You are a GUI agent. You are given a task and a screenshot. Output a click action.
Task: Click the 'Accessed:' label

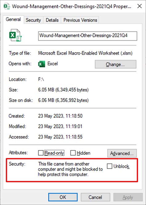(x=19, y=137)
